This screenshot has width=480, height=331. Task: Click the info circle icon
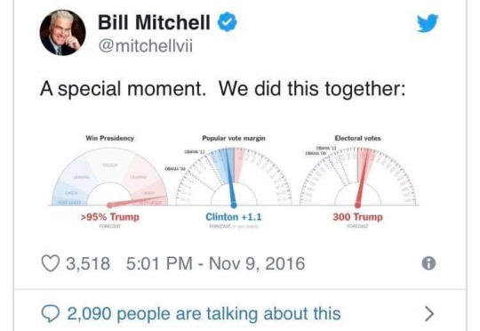pyautogui.click(x=428, y=263)
